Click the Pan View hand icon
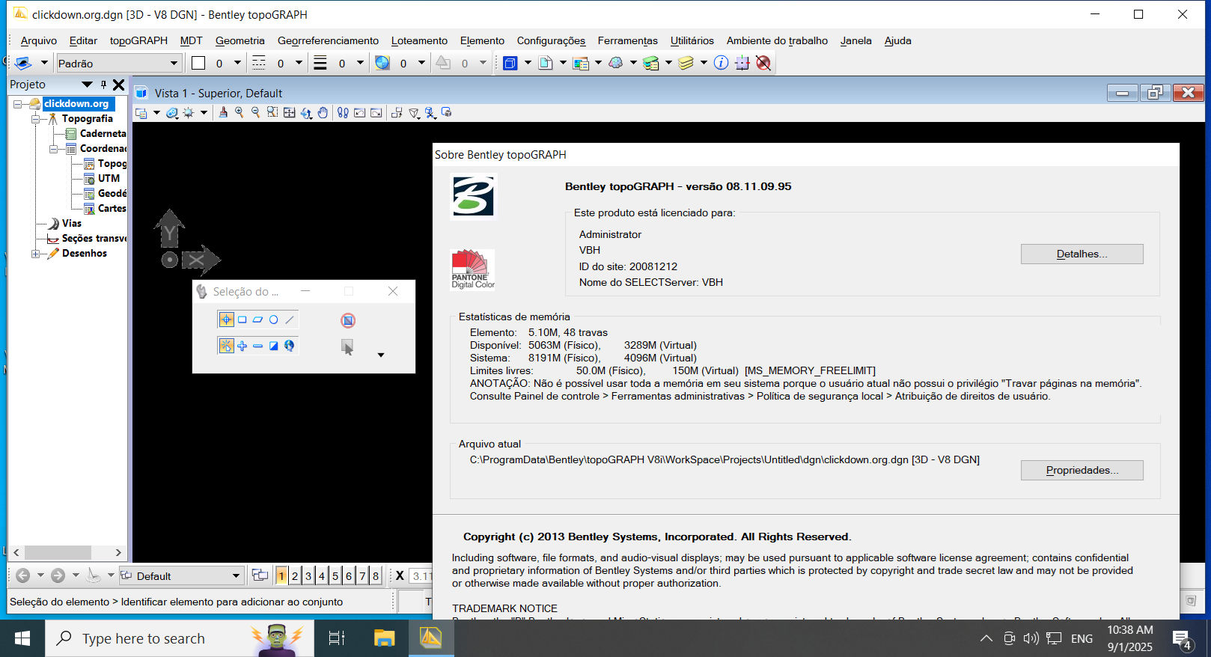1211x657 pixels. click(323, 113)
